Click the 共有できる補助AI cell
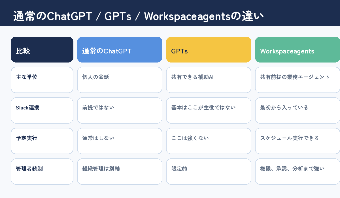The width and height of the screenshot is (340, 198). (209, 80)
